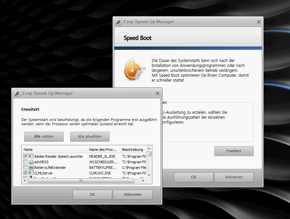This screenshot has width=290, height=219.
Task: Select the BatteryLifeExtender row name
Action: (x=50, y=168)
